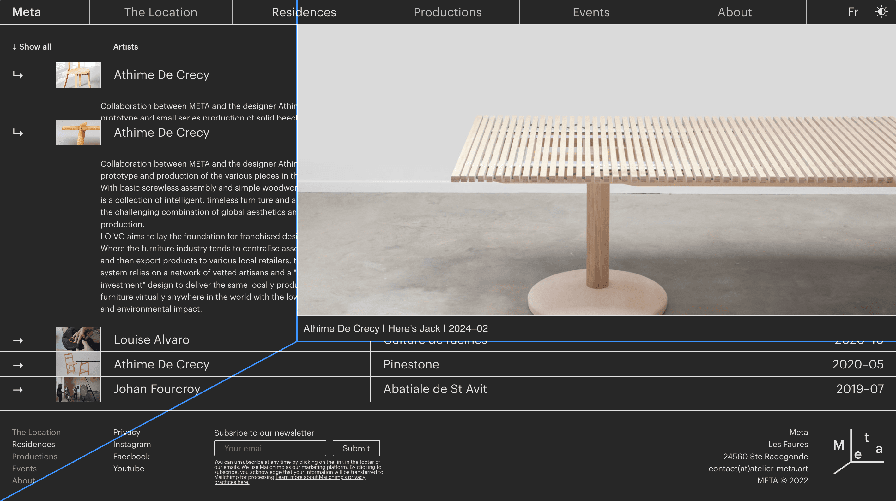The height and width of the screenshot is (501, 896).
Task: Click the Submit newsletter button
Action: (356, 448)
